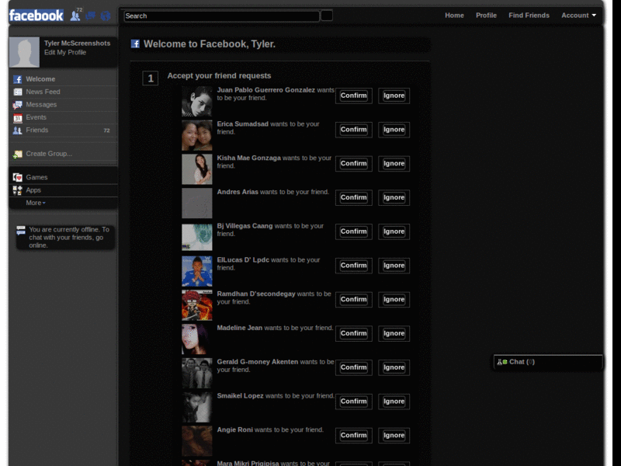The width and height of the screenshot is (621, 466).
Task: Click the News Feed sidebar icon
Action: coord(18,92)
